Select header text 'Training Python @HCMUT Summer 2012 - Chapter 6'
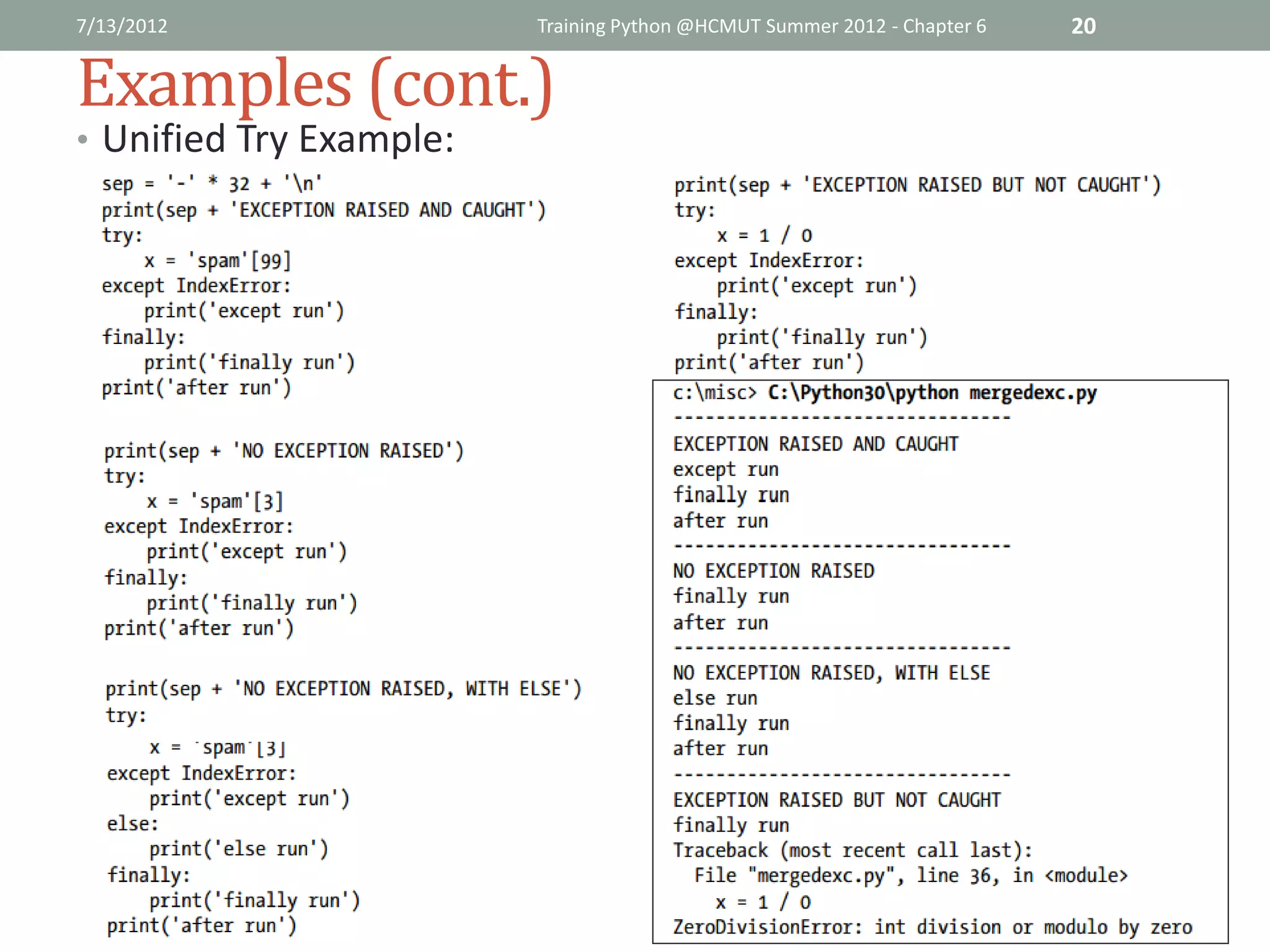1270x952 pixels. 762,26
